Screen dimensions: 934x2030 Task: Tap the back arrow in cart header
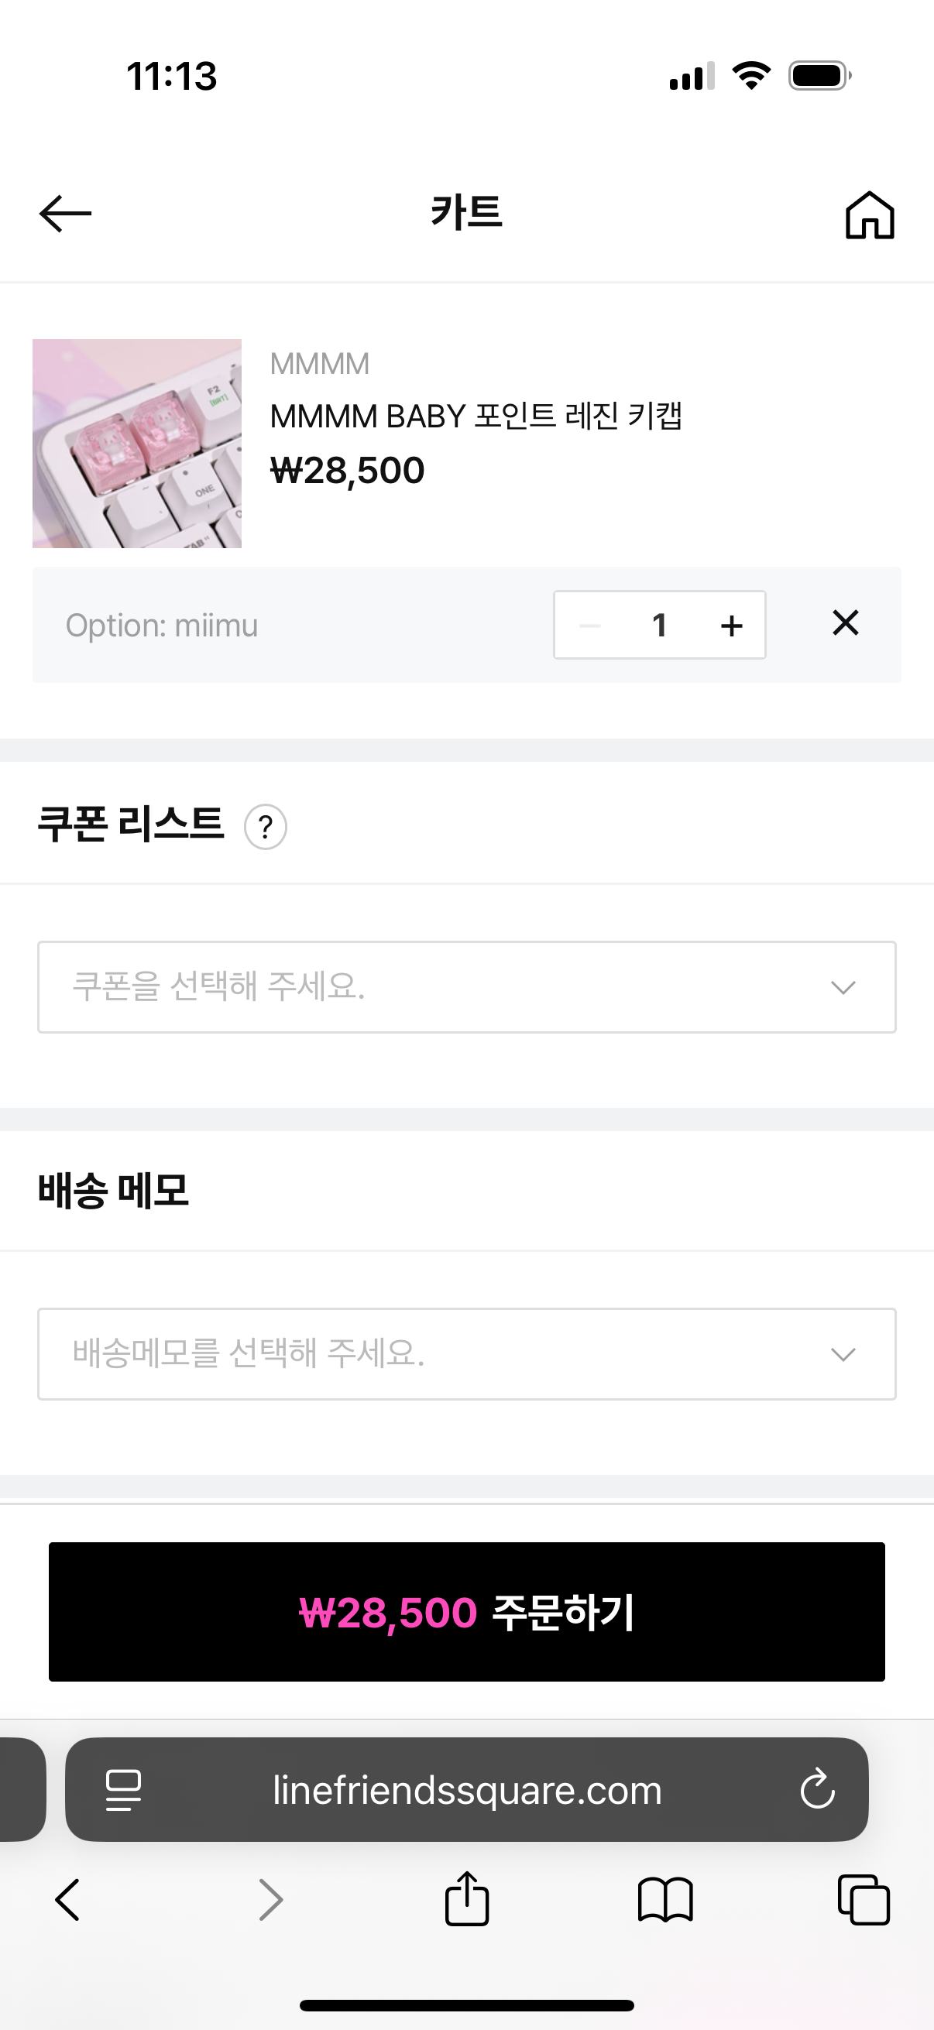(x=65, y=214)
